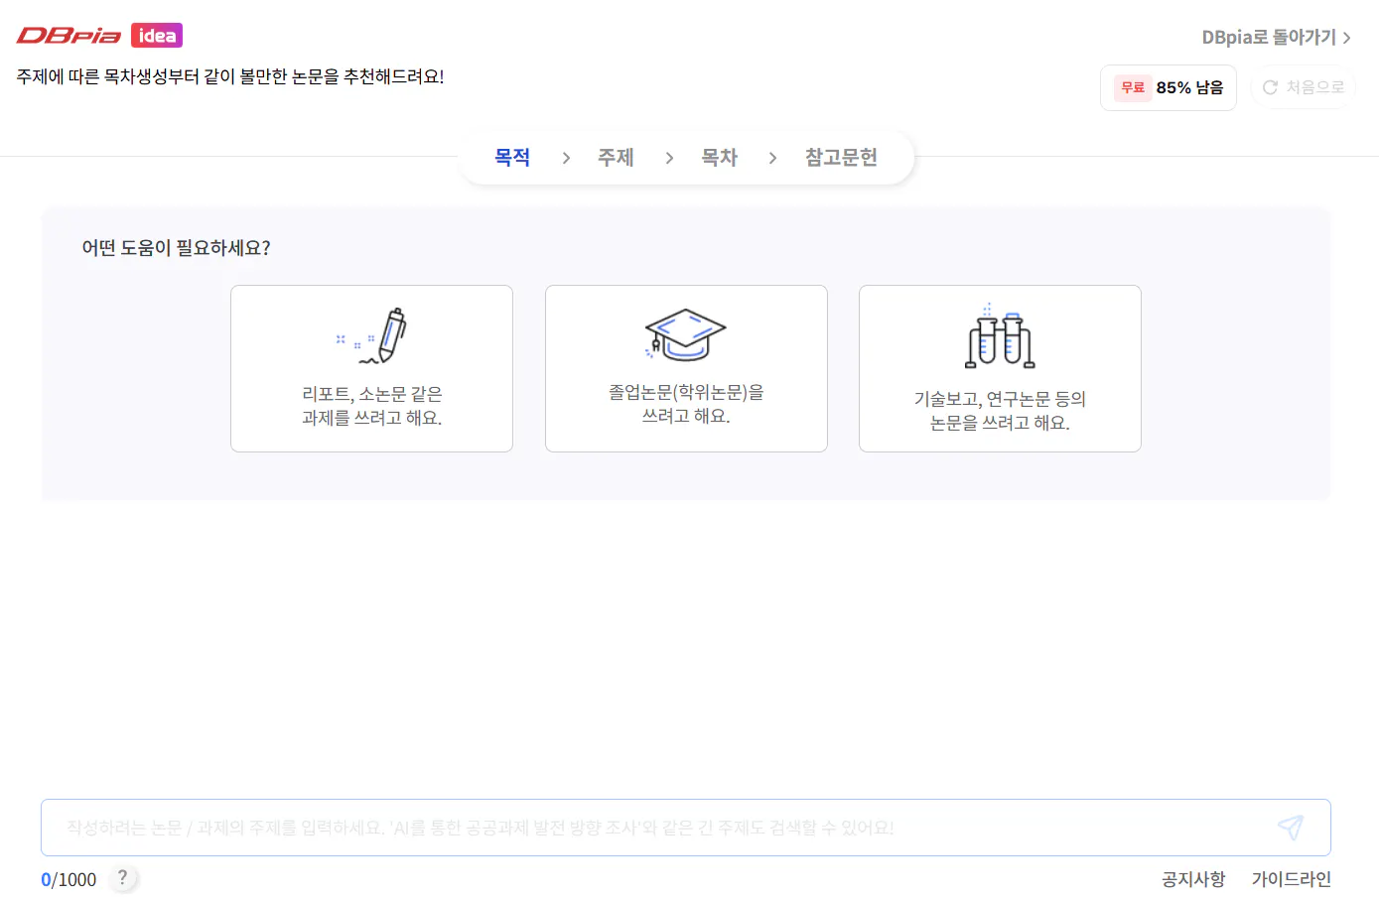Click the chevron after DBpia로 돌아가기
The height and width of the screenshot is (898, 1379).
[x=1347, y=38]
